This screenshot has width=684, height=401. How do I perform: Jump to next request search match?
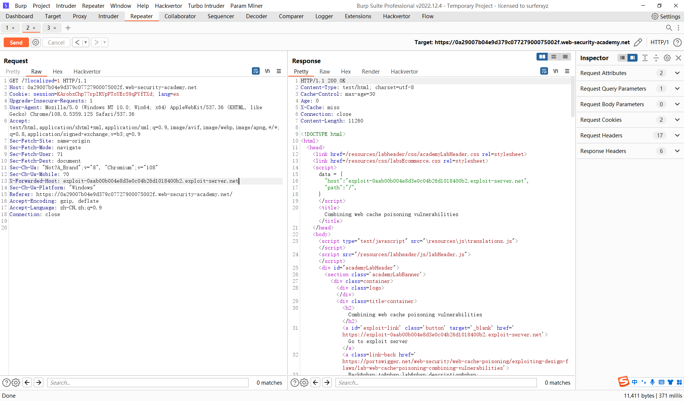(x=39, y=382)
